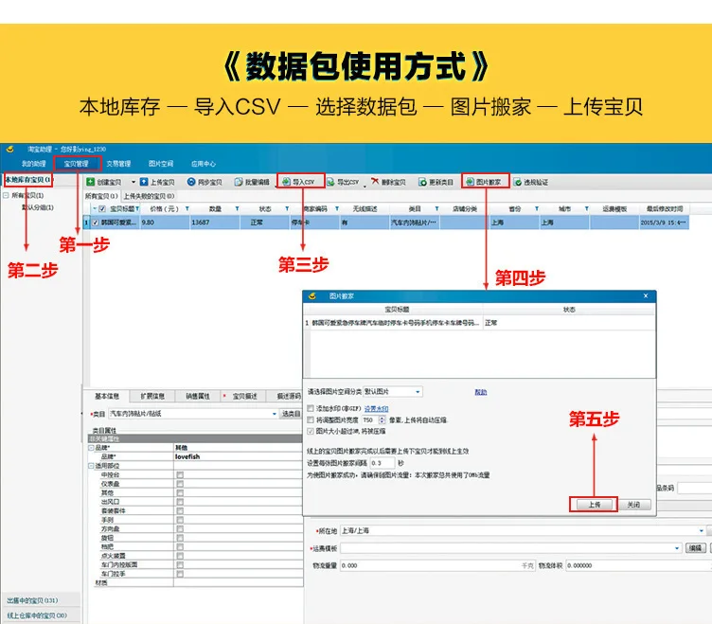Click filter icon beside 价格（元） column

[187, 208]
